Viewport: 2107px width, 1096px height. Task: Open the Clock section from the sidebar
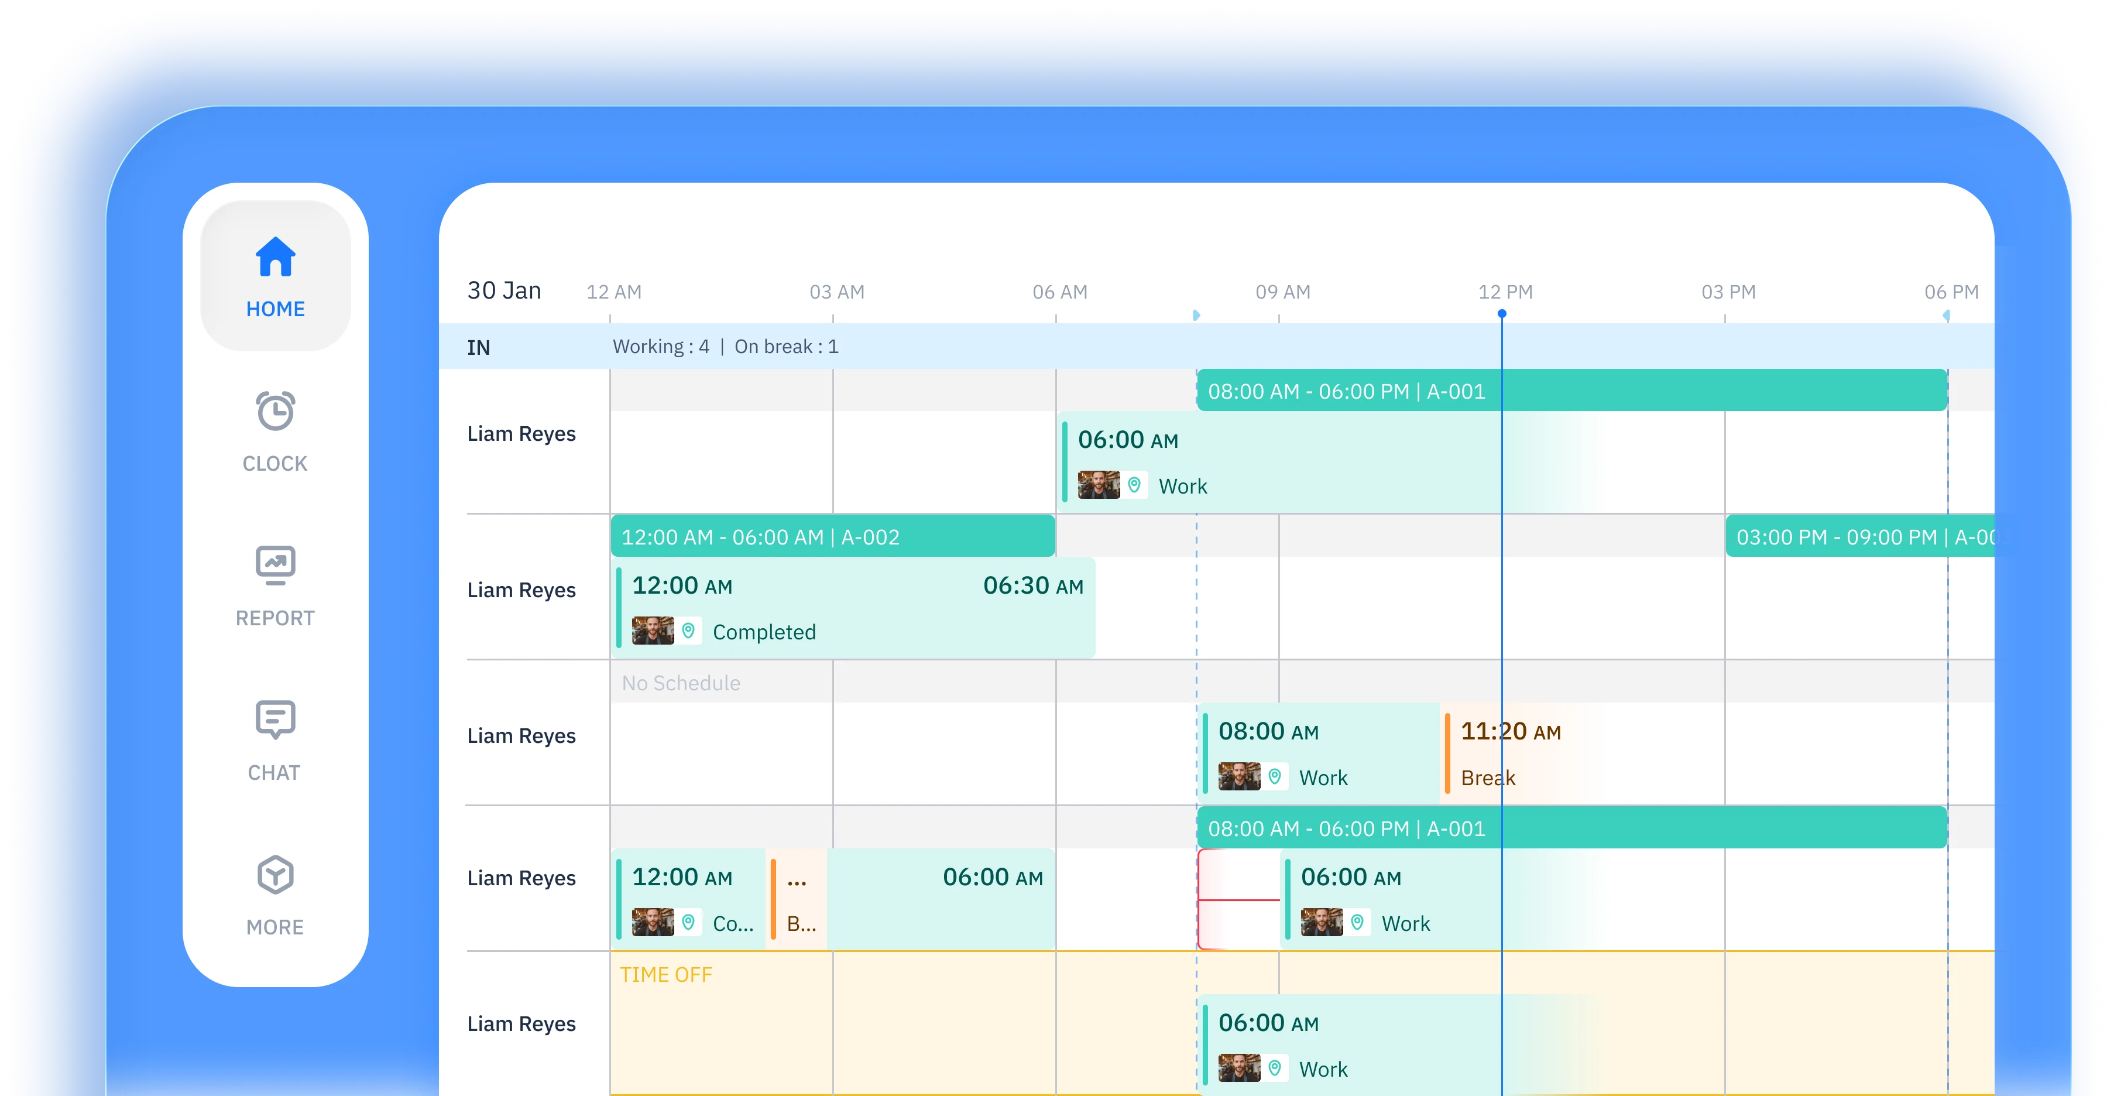pos(275,413)
